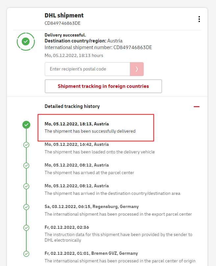The image size is (216, 266).
Task: Click the checkmark beside the 02:36 instruction data entry
Action: [x=26, y=228]
